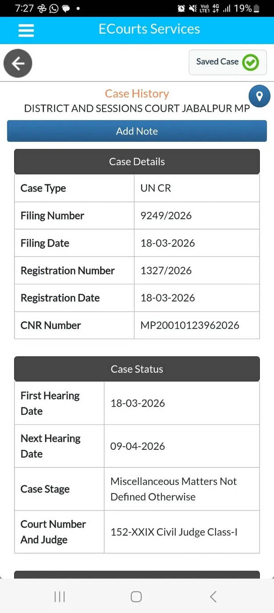274x613 pixels.
Task: Open the hamburger menu
Action: click(x=26, y=30)
